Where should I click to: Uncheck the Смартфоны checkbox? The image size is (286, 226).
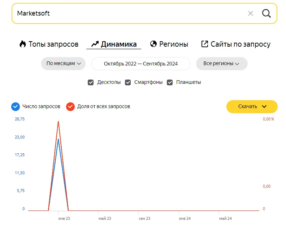(x=128, y=82)
